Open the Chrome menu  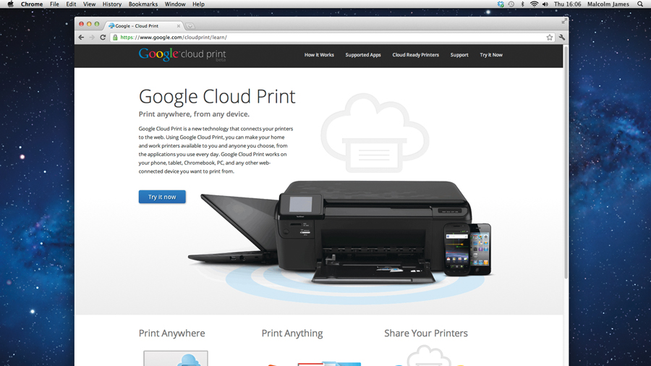32,4
